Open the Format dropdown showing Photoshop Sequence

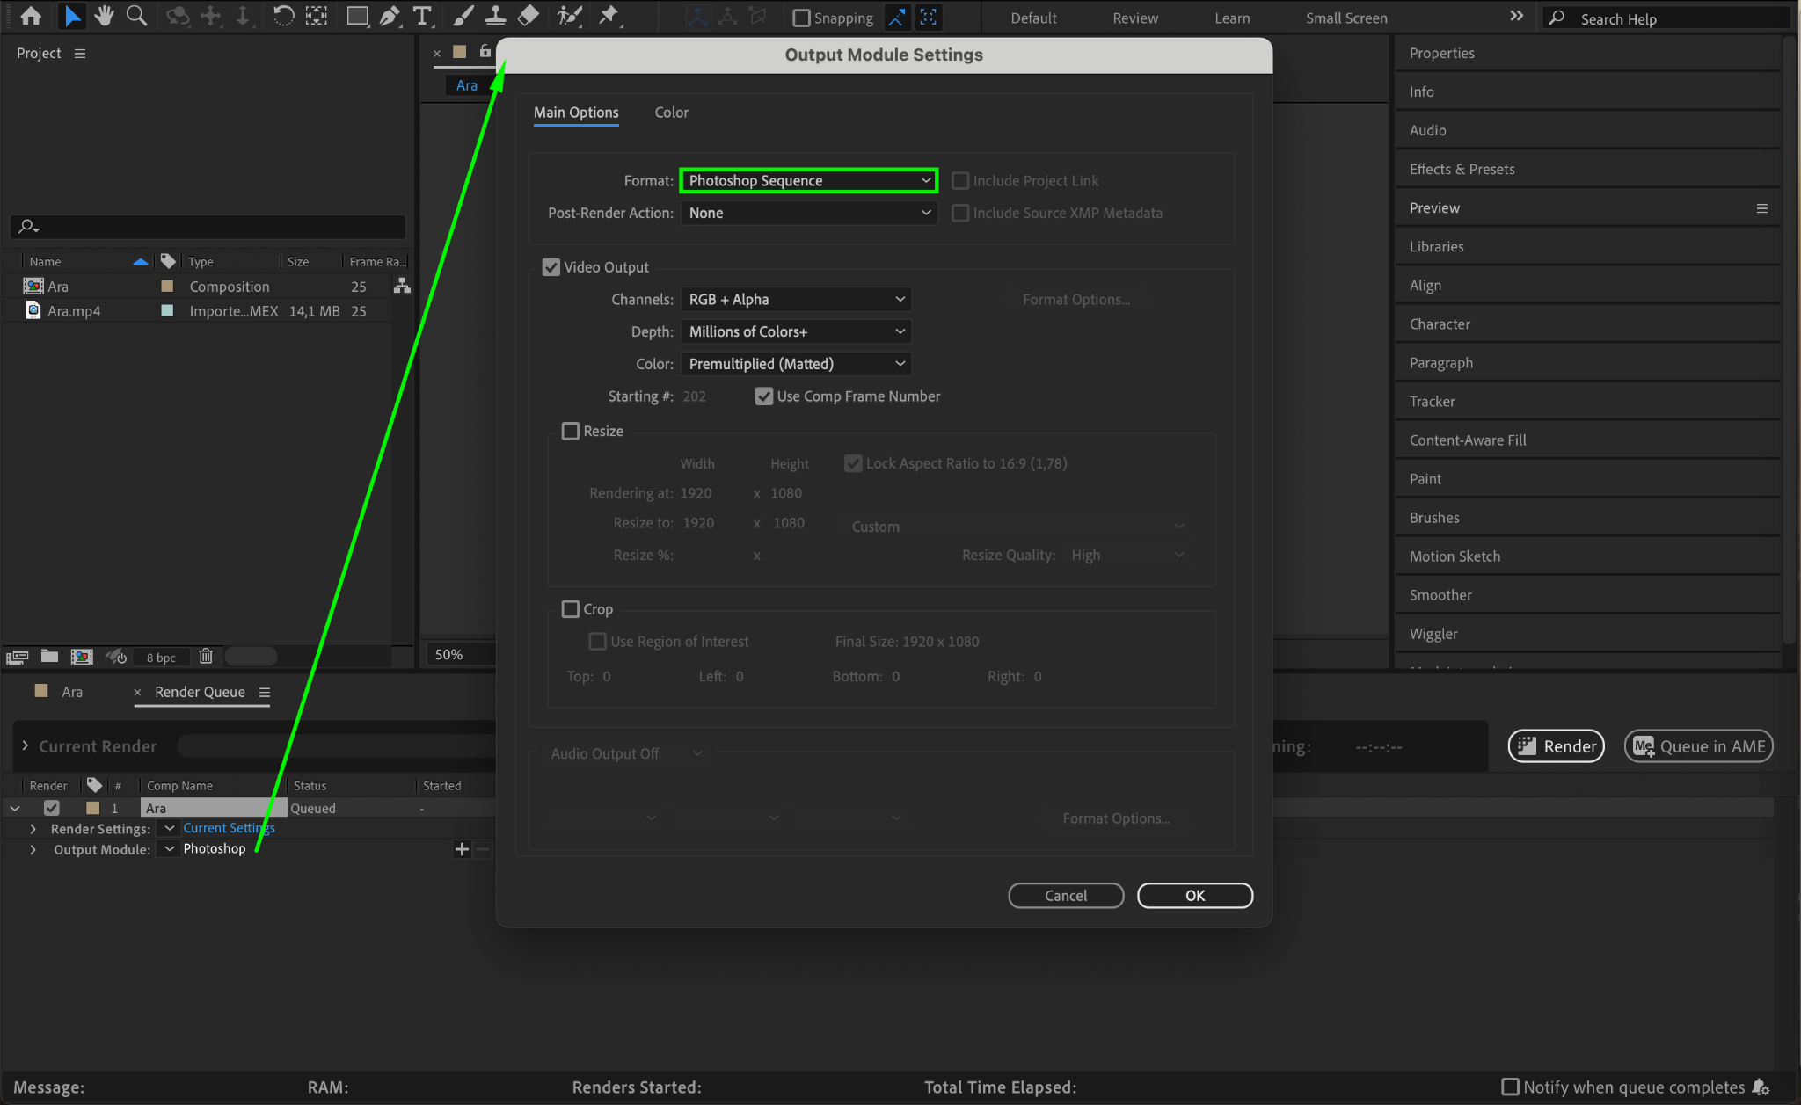click(808, 181)
